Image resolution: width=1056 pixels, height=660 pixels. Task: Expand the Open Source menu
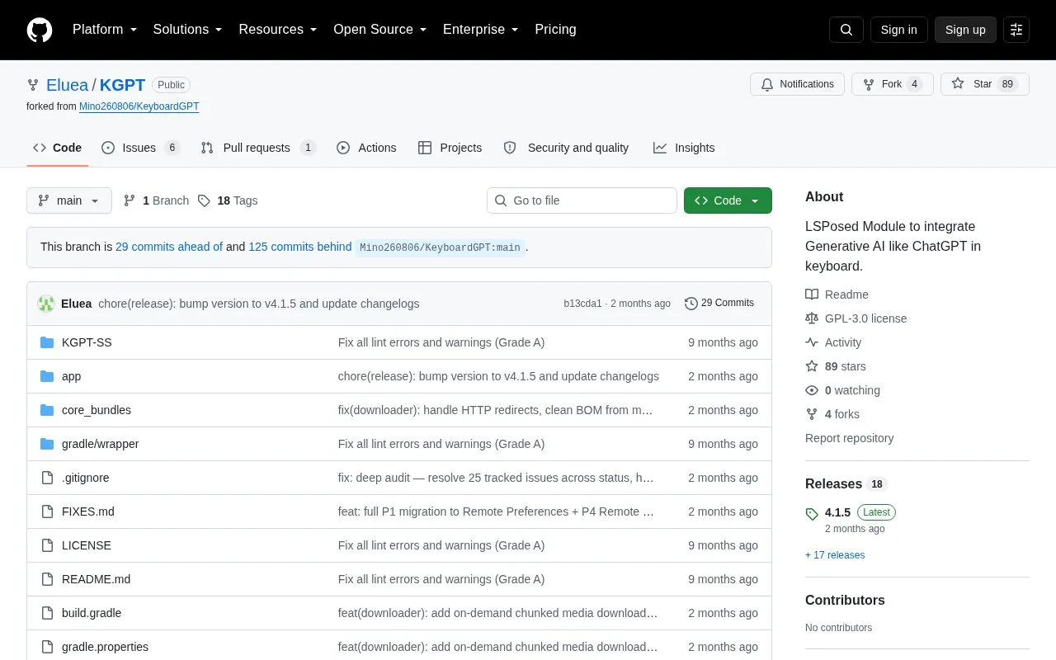pyautogui.click(x=379, y=30)
